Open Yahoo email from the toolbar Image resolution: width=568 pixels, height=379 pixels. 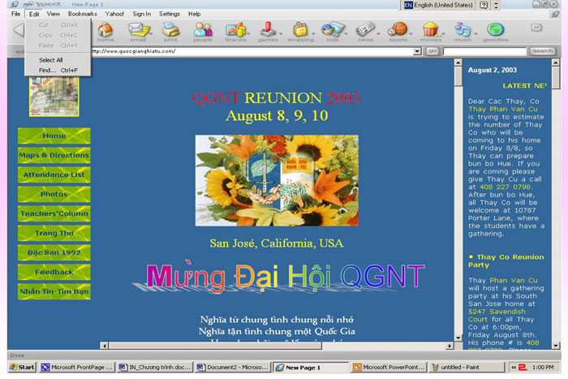(138, 32)
